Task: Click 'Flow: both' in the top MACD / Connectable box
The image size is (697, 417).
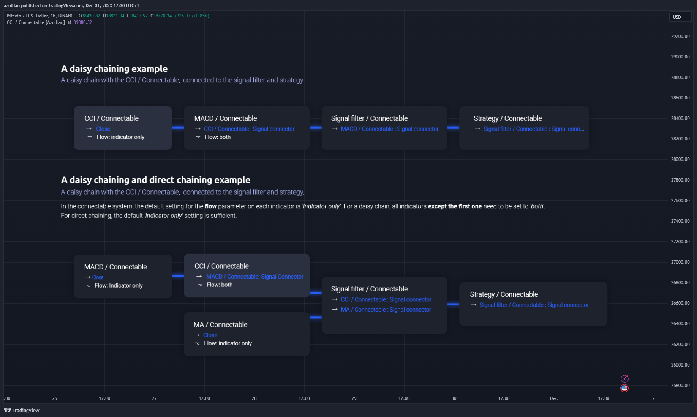Action: pyautogui.click(x=218, y=137)
